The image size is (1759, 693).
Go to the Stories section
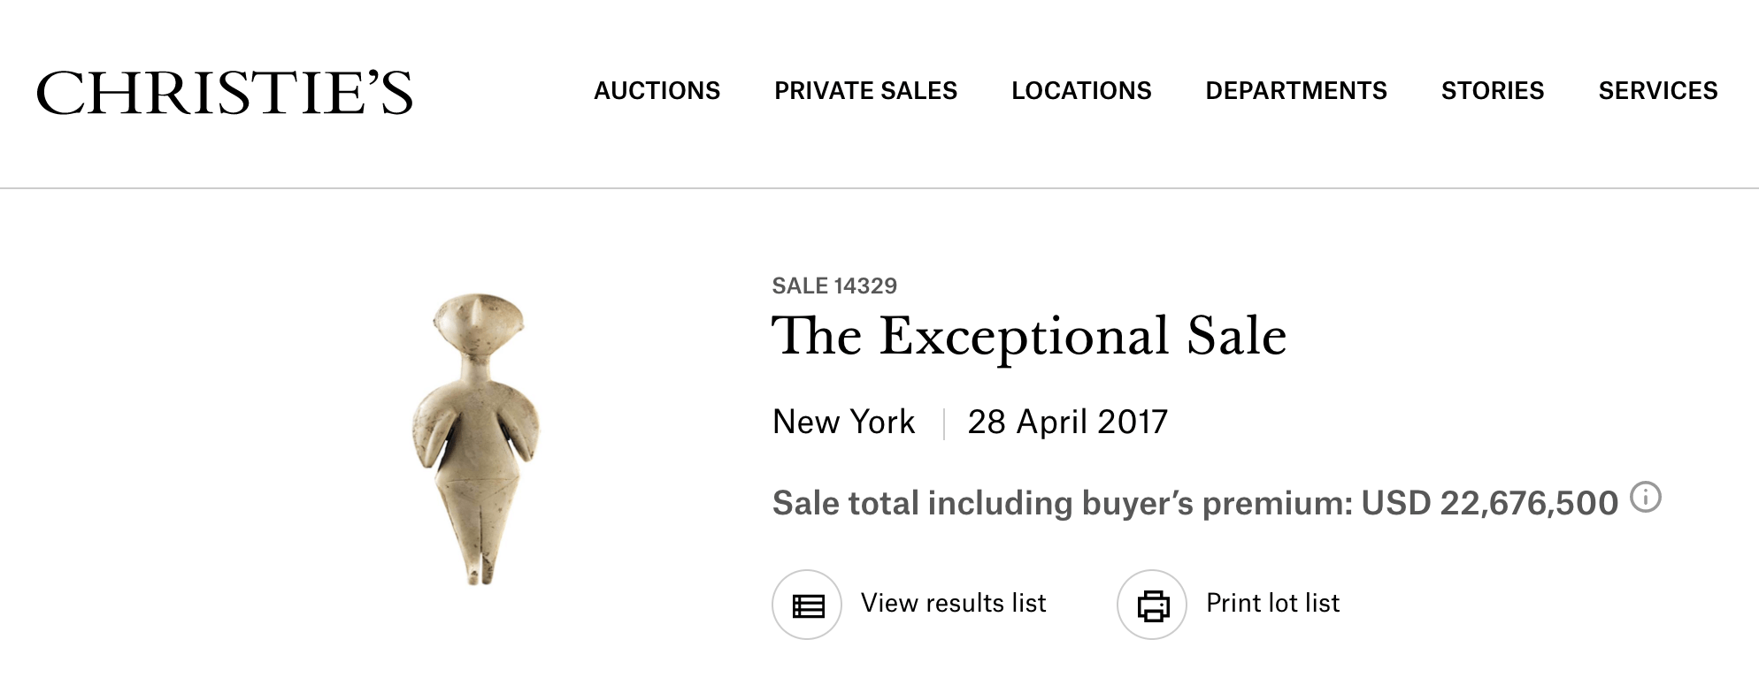tap(1493, 91)
